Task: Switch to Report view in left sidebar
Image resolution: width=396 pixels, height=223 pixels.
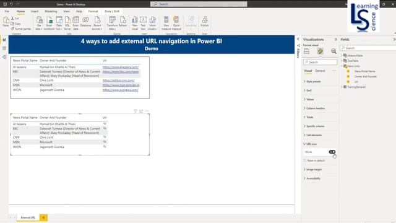Action: [x=4, y=40]
